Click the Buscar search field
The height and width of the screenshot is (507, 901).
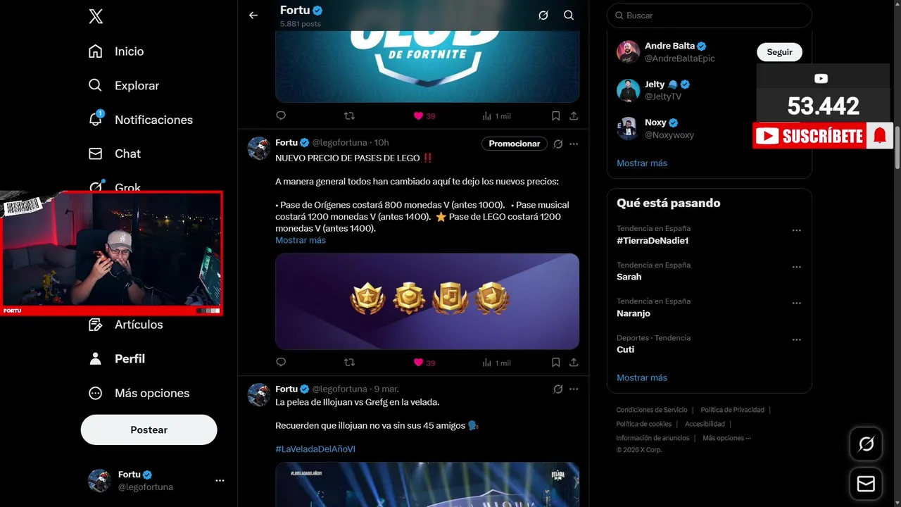point(710,15)
